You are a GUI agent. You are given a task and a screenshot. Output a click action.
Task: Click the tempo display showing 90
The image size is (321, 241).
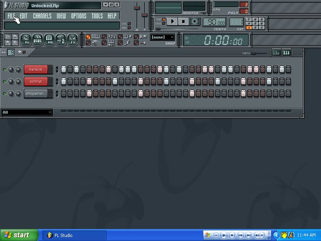(x=214, y=22)
